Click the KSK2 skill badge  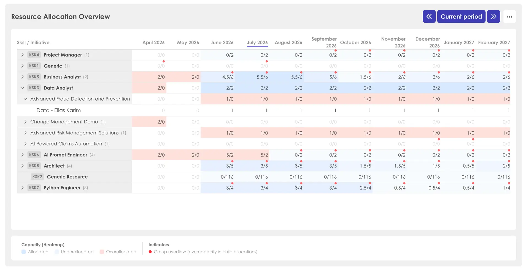click(37, 177)
